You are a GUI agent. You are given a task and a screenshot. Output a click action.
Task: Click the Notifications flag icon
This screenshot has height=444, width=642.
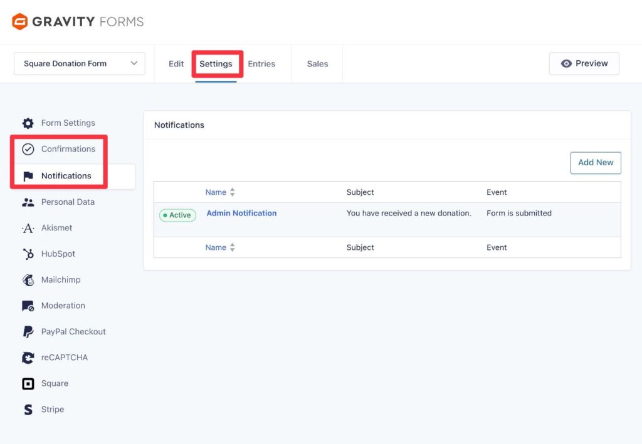pos(28,176)
